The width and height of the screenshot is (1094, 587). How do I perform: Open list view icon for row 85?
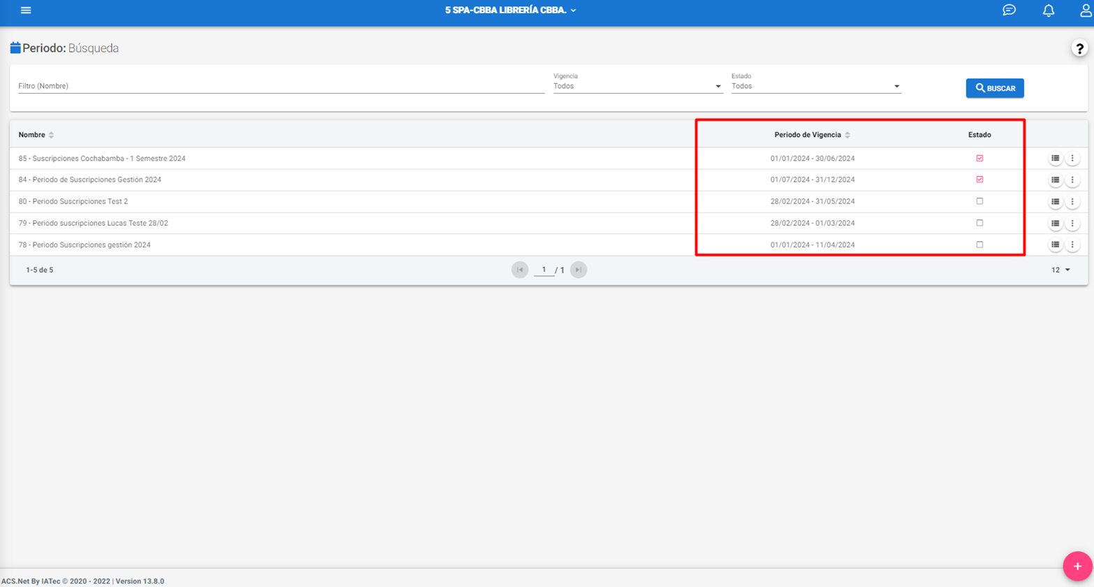[1055, 159]
